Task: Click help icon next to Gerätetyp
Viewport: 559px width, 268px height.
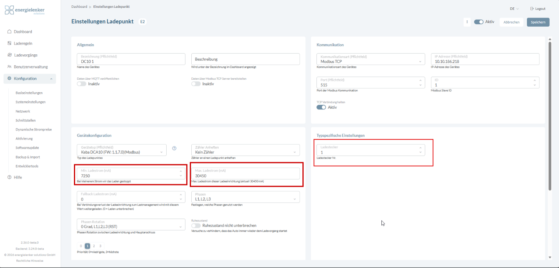Action: pos(174,148)
